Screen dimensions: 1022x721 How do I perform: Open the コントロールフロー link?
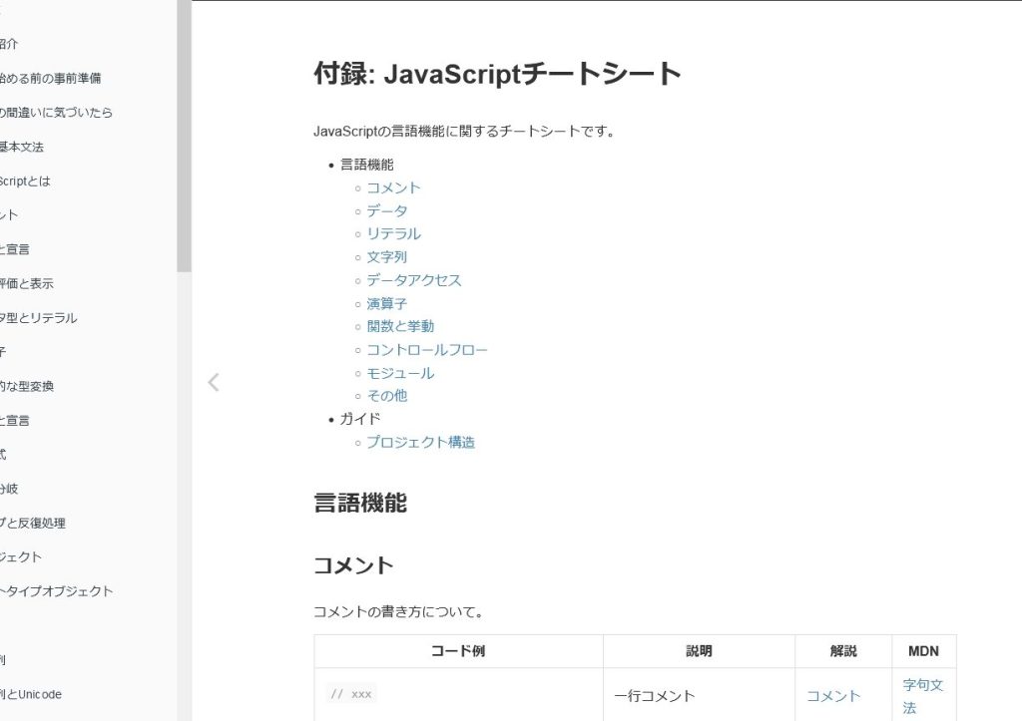point(427,350)
